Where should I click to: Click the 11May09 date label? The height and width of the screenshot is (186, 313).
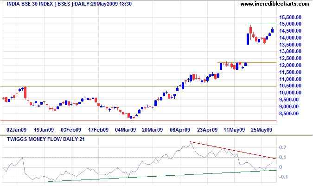pos(234,130)
